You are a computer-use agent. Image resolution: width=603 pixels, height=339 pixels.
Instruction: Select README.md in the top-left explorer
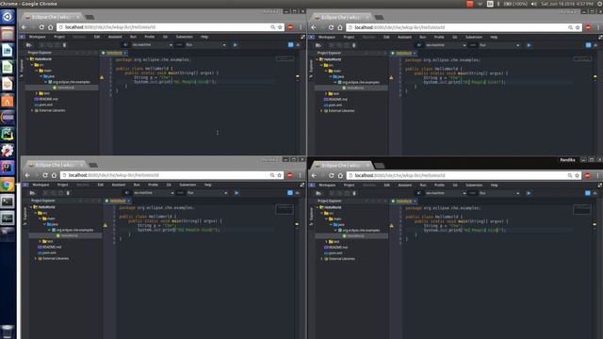46,99
